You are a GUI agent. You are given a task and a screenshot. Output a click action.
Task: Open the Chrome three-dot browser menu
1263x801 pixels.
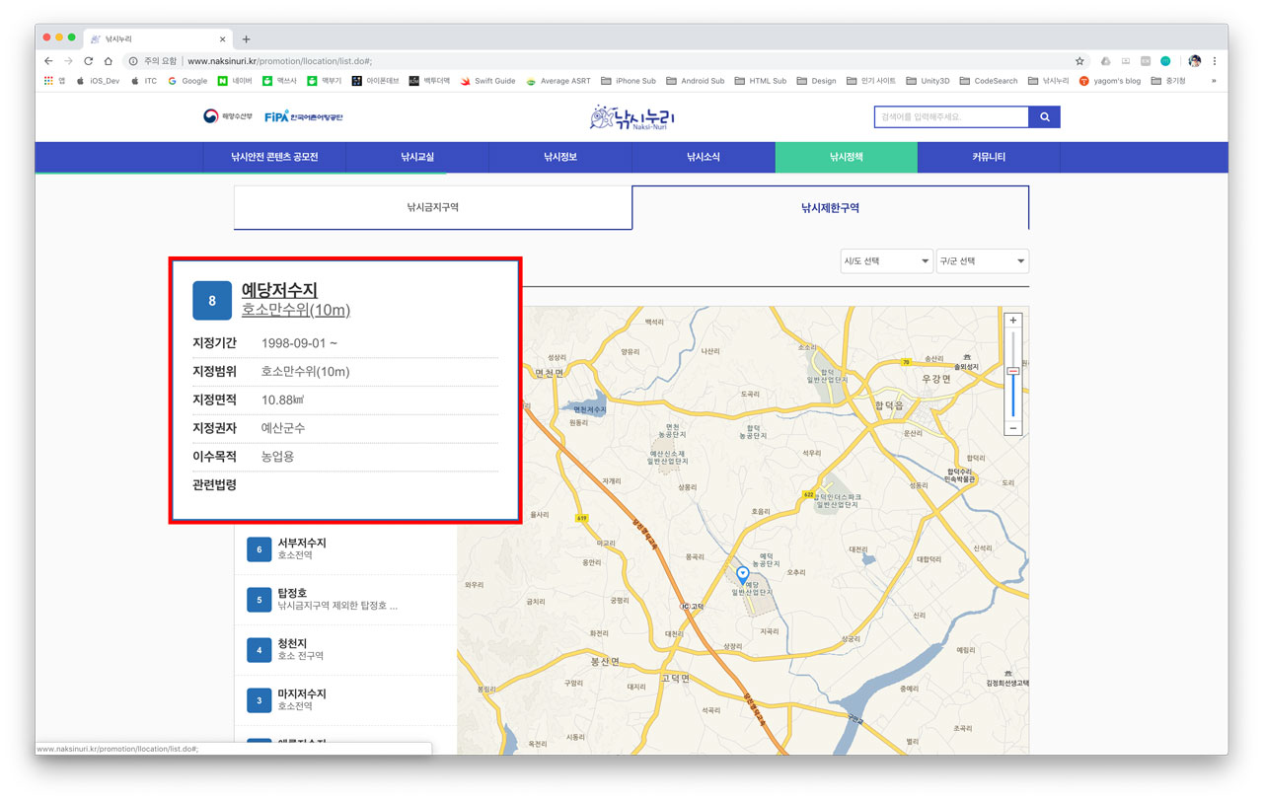click(1215, 60)
